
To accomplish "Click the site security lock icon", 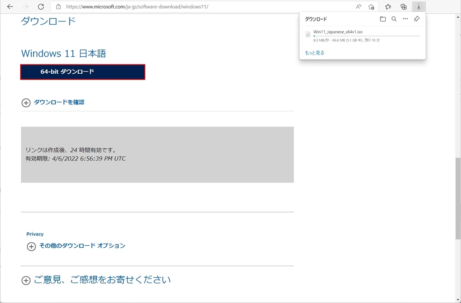I will coord(58,7).
